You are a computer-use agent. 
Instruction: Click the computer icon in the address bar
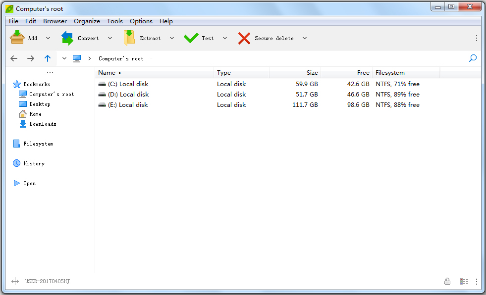pyautogui.click(x=77, y=58)
